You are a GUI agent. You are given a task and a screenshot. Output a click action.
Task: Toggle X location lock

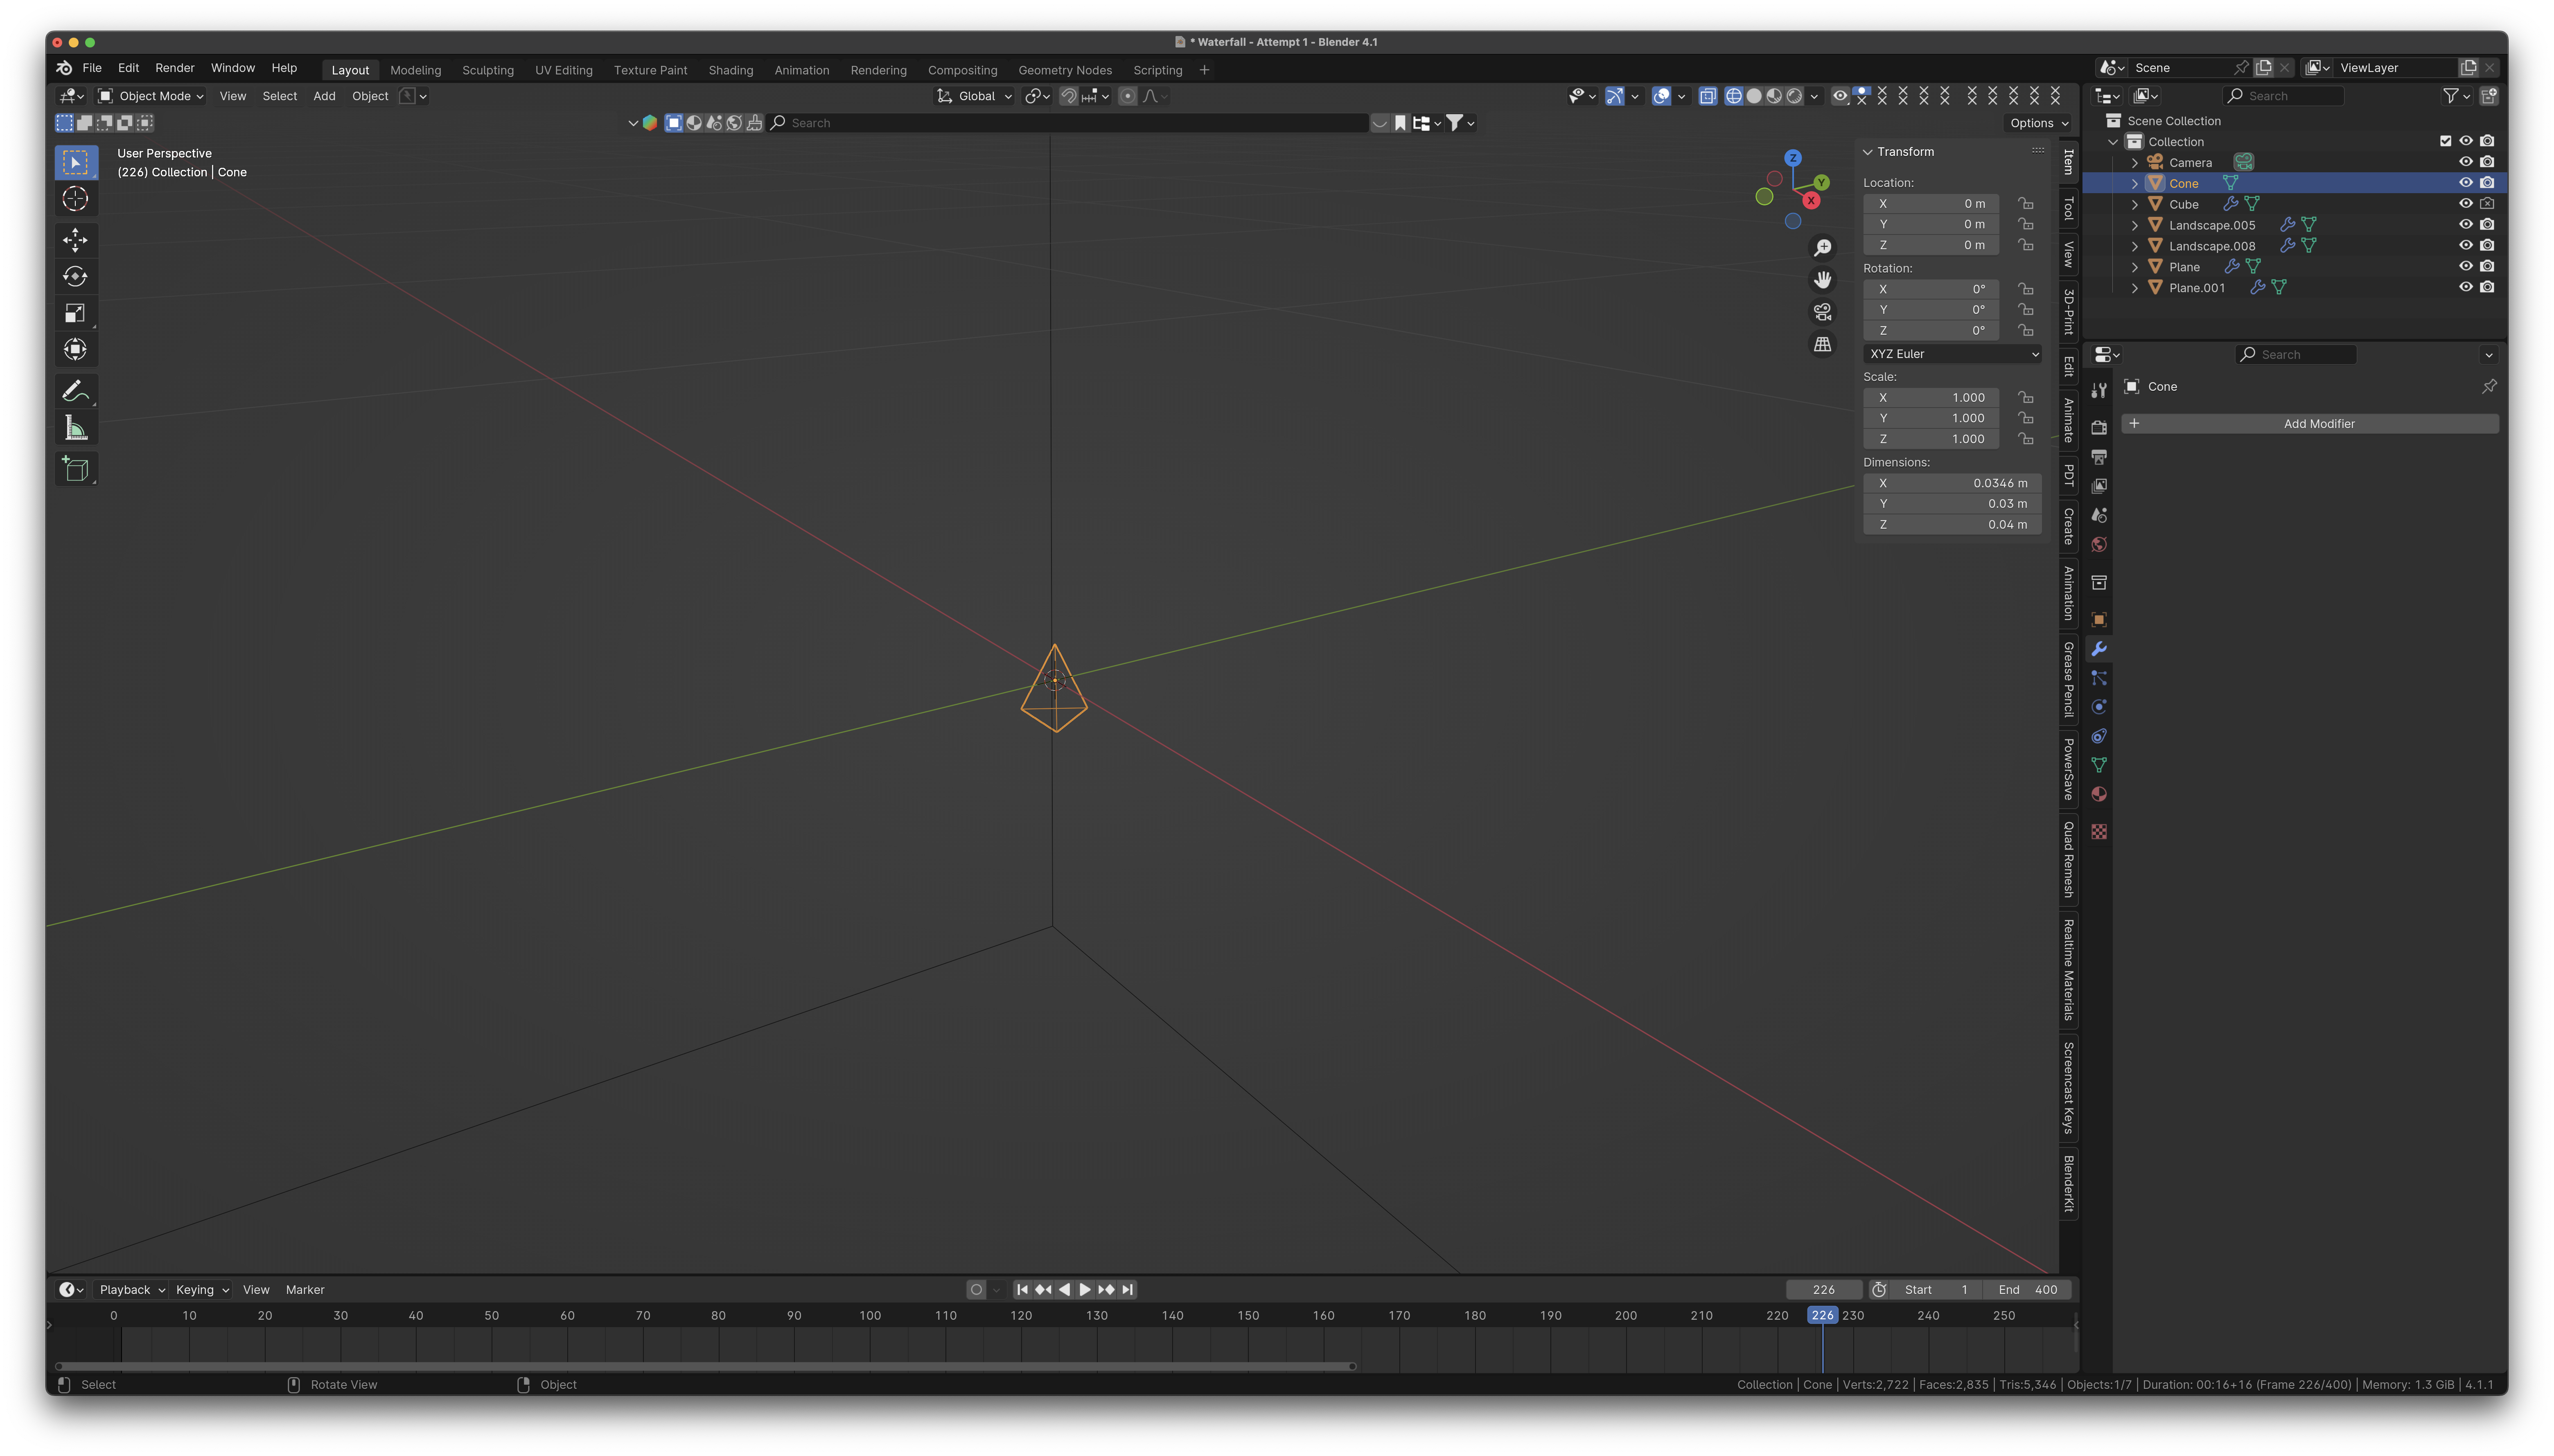[2025, 204]
